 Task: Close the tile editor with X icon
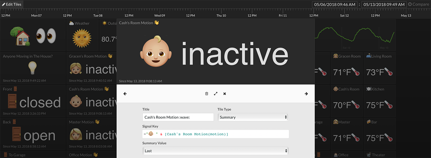tap(224, 94)
